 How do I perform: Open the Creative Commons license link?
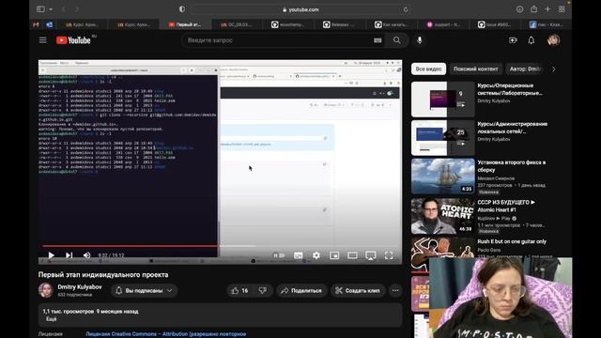tap(165, 334)
